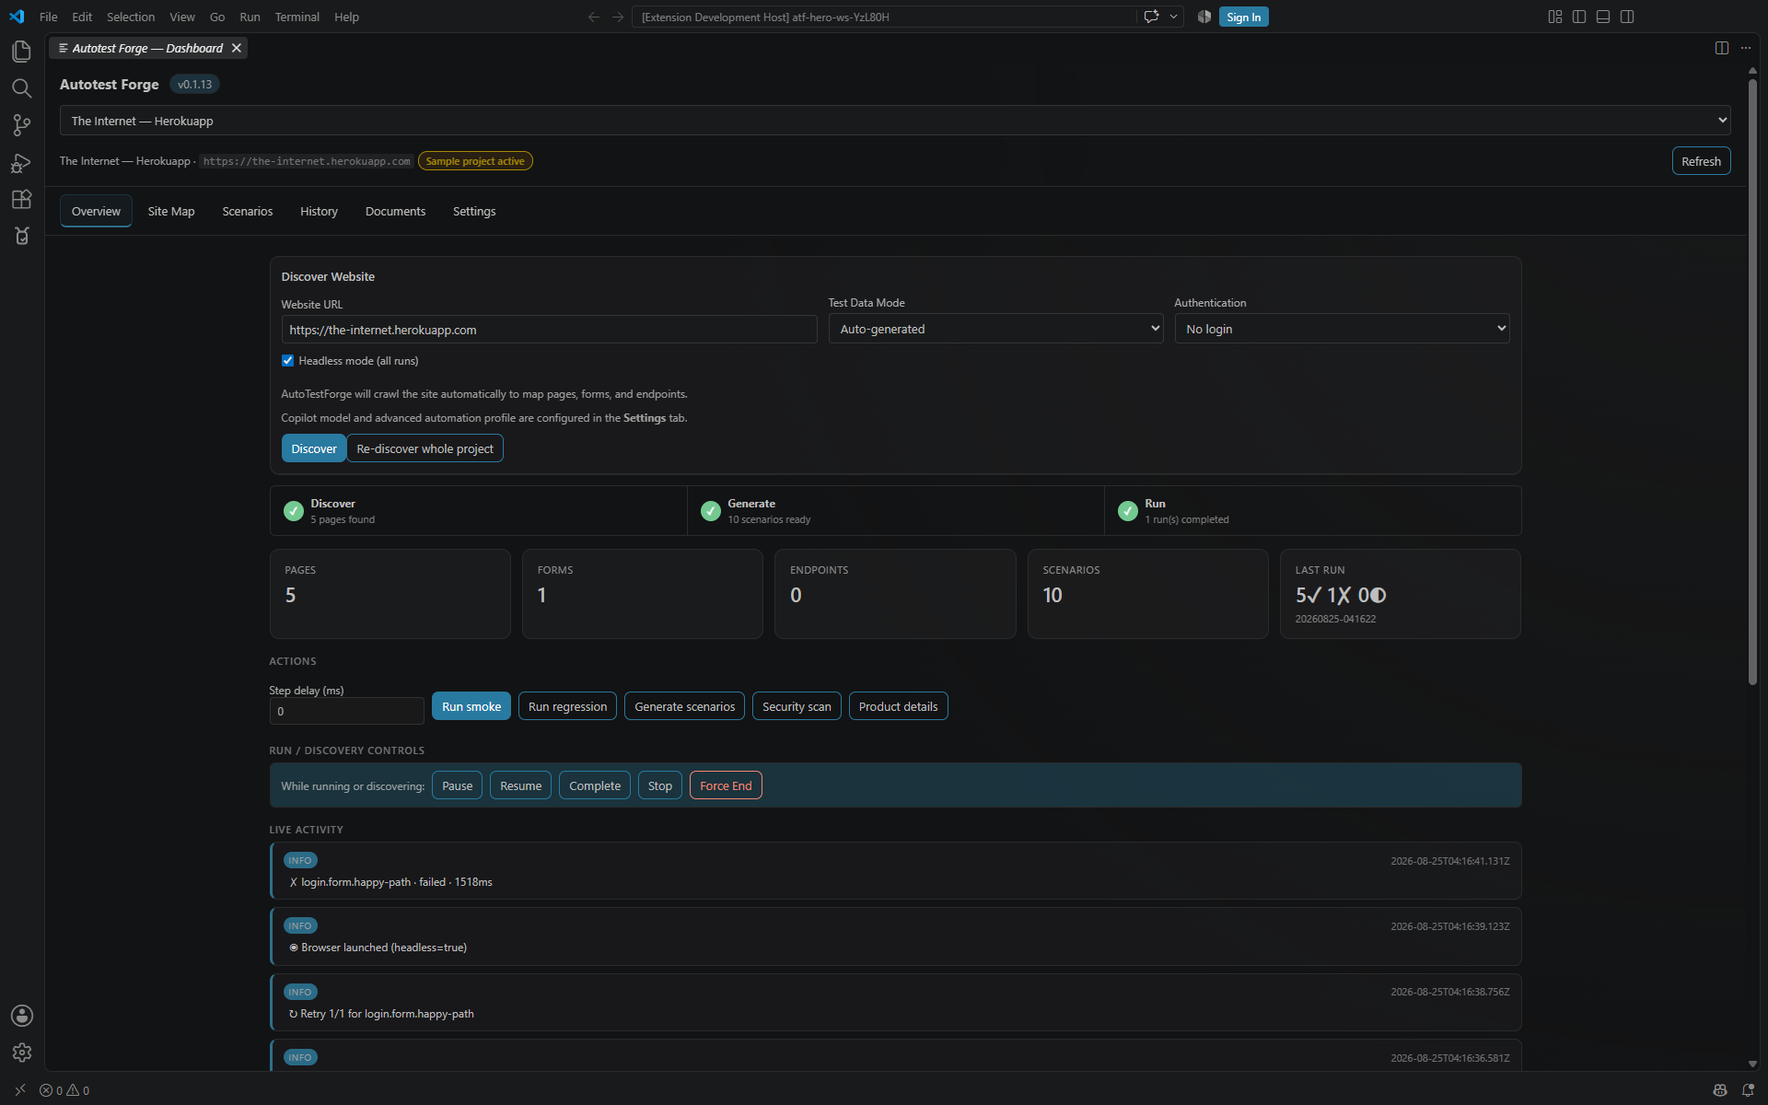Image resolution: width=1768 pixels, height=1105 pixels.
Task: Click the remote window indicator in status bar
Action: (x=19, y=1090)
